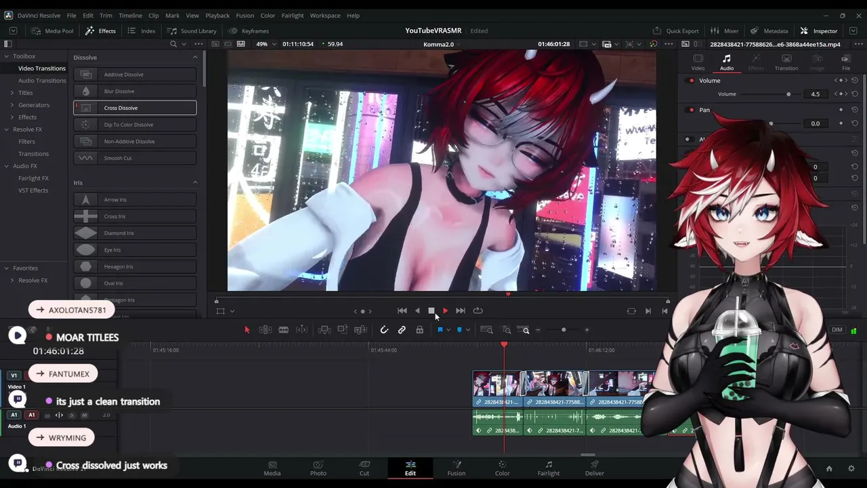Select Audio Transitions in Toolbox
This screenshot has height=488, width=867.
[42, 81]
